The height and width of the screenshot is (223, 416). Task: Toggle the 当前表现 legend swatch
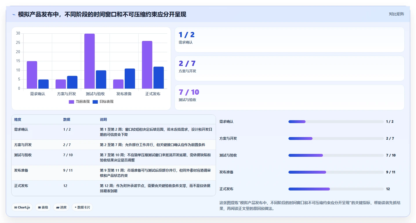click(x=71, y=102)
